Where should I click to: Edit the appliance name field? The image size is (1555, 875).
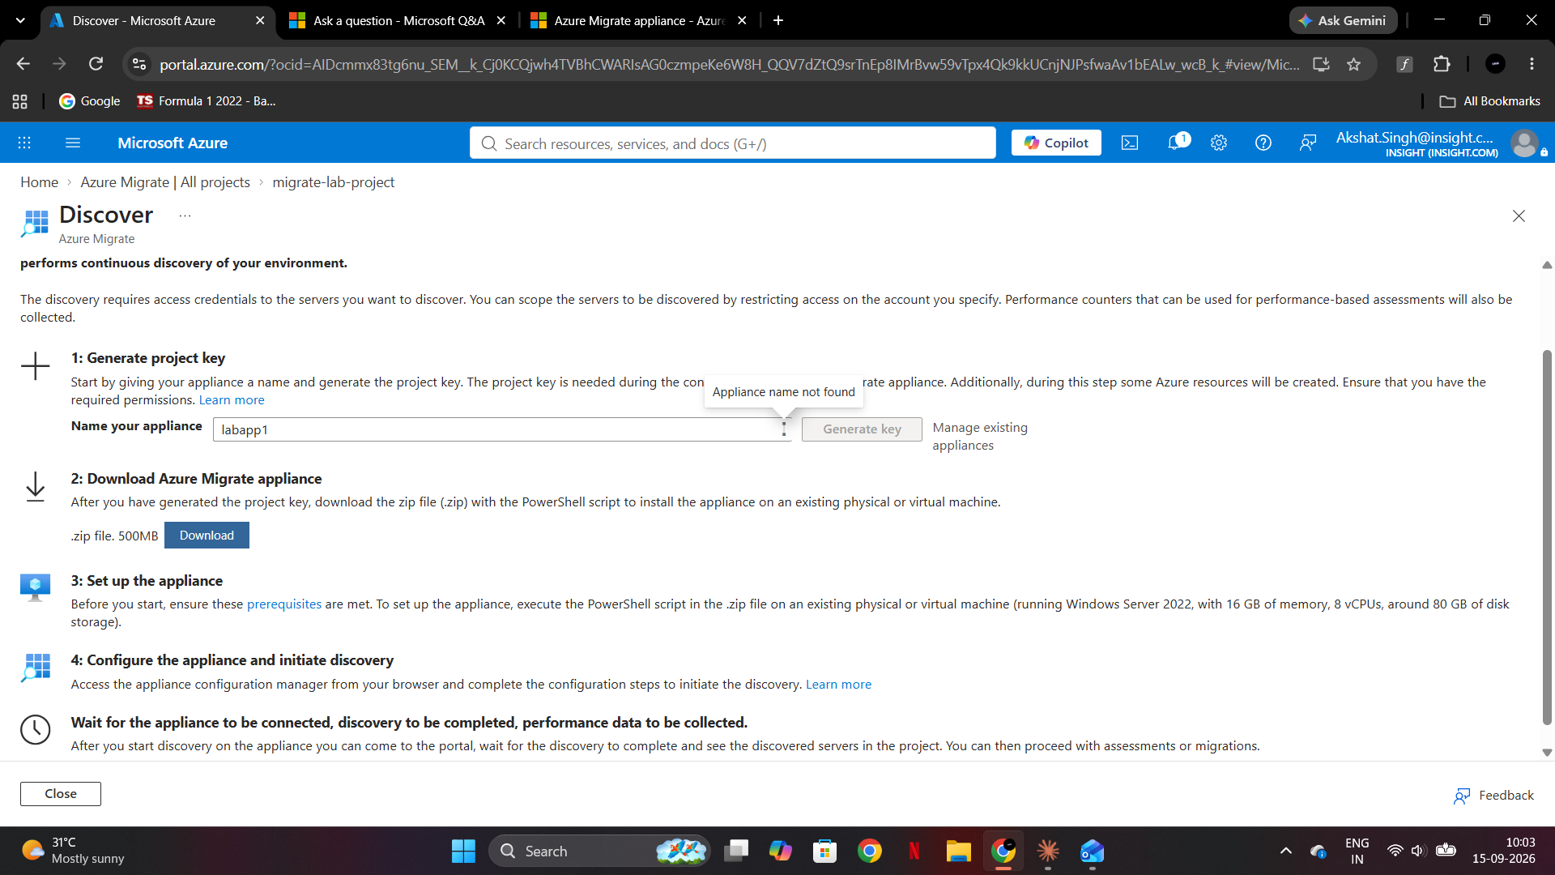[502, 429]
